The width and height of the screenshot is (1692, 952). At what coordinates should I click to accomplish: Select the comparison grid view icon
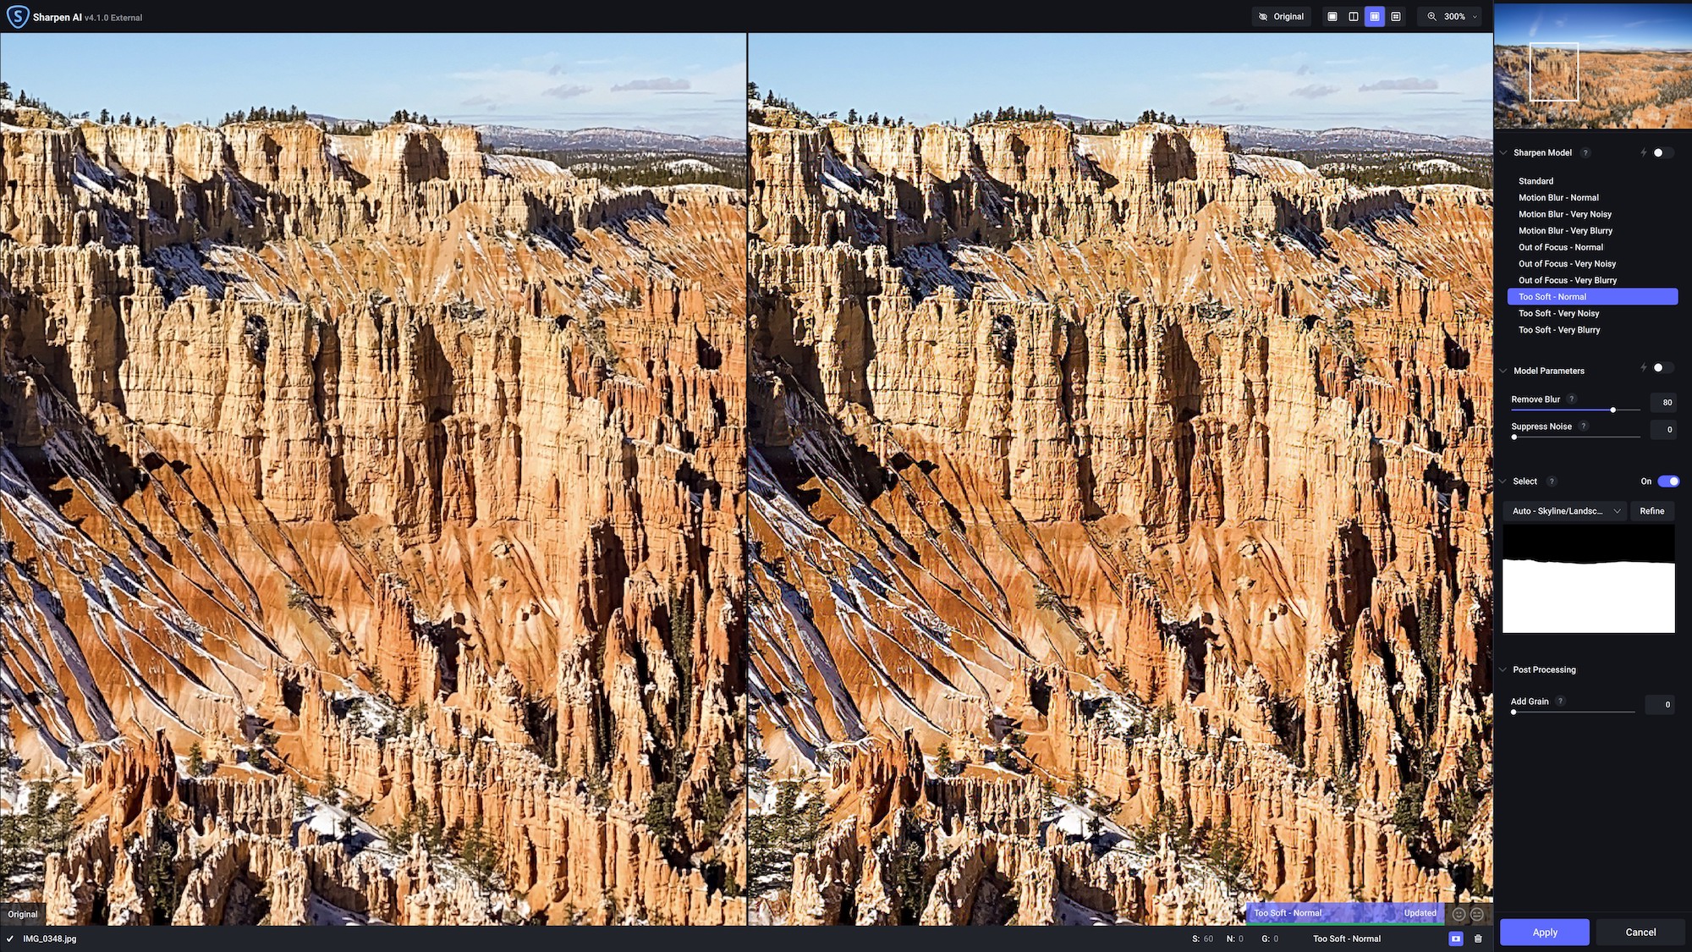click(x=1396, y=17)
